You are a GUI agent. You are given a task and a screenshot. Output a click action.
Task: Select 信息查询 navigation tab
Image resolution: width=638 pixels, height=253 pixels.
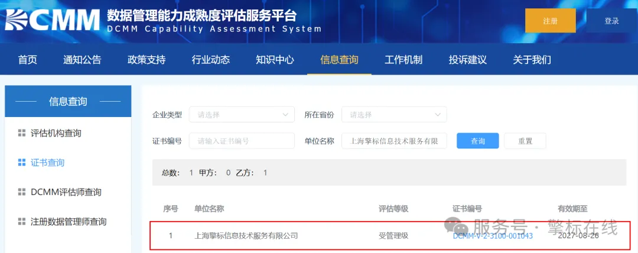click(339, 60)
